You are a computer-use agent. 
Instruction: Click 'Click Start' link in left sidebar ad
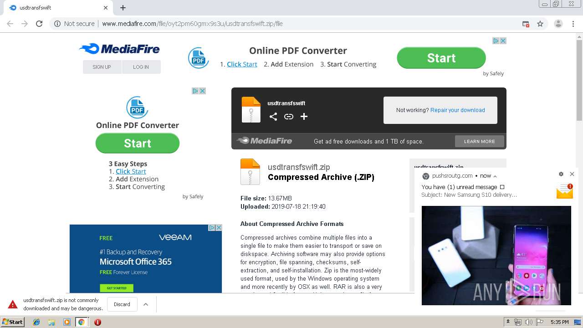click(x=131, y=171)
